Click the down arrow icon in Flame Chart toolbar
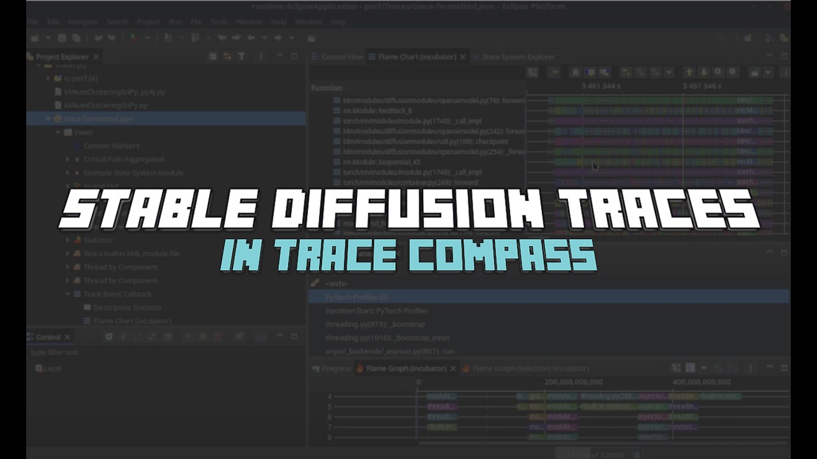 [703, 73]
